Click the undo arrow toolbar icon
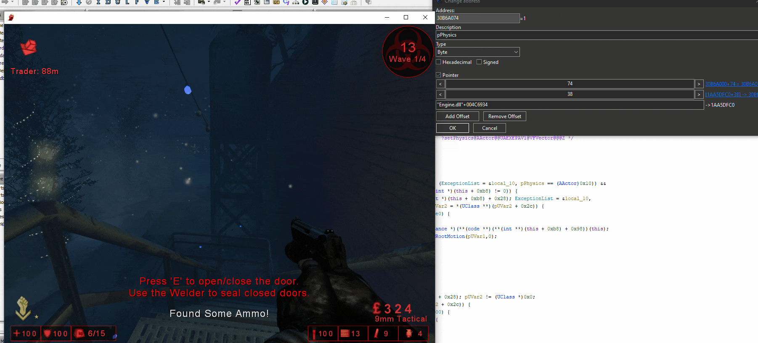 click(x=201, y=2)
